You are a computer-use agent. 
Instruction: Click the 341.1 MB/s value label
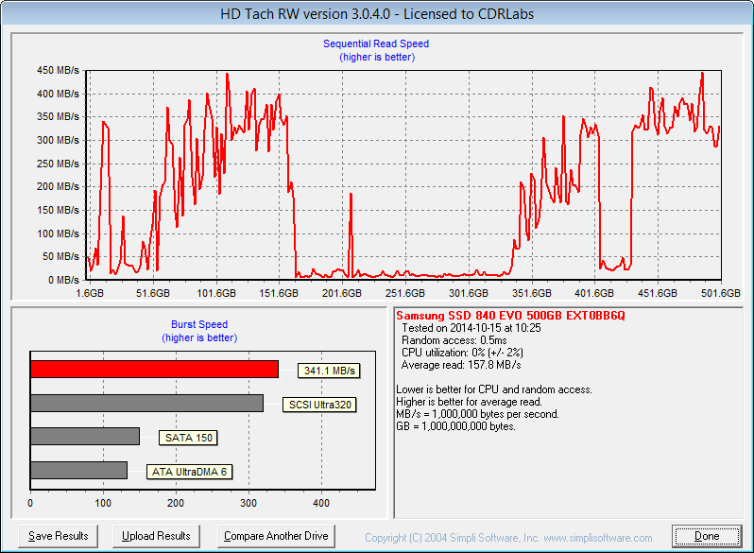(x=327, y=371)
